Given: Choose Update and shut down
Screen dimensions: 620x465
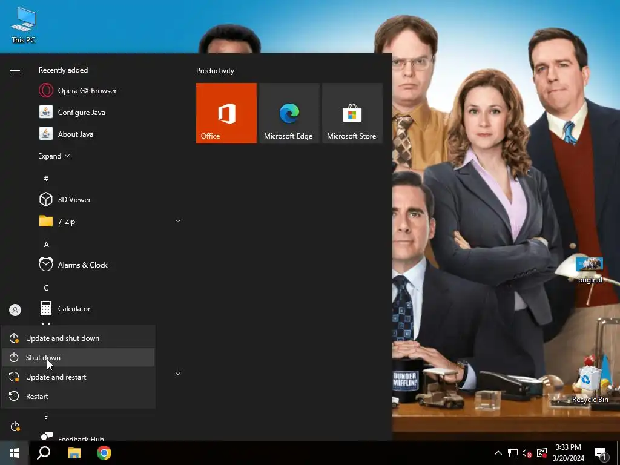Looking at the screenshot, I should click(78, 338).
